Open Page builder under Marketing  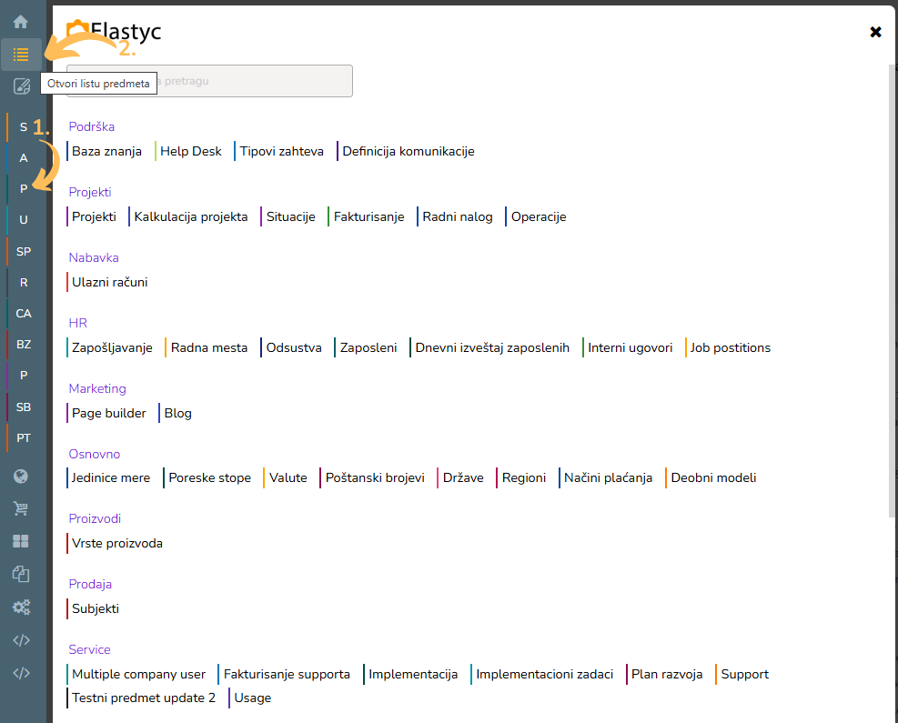pyautogui.click(x=109, y=414)
